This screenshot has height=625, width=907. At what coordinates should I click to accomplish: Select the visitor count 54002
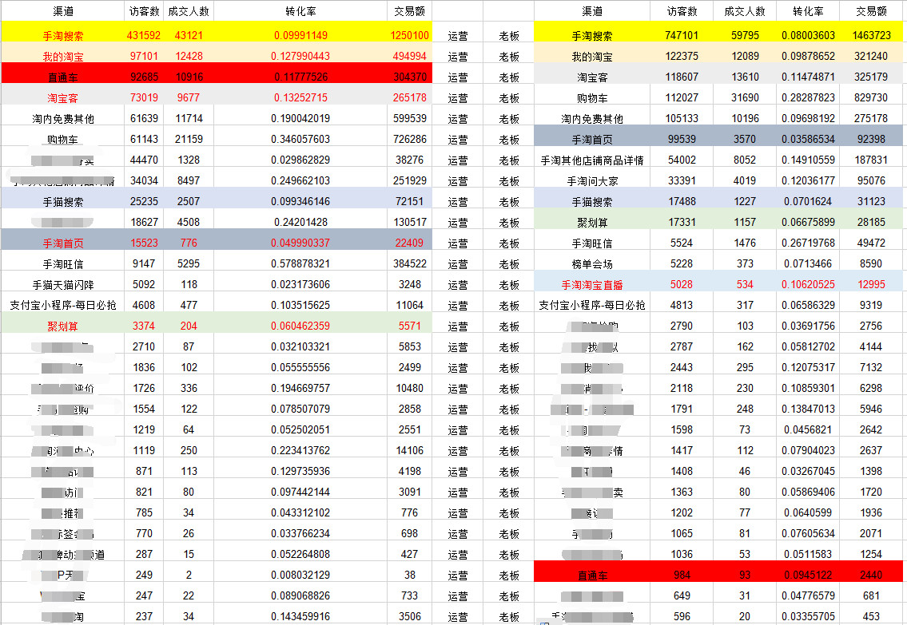(682, 160)
